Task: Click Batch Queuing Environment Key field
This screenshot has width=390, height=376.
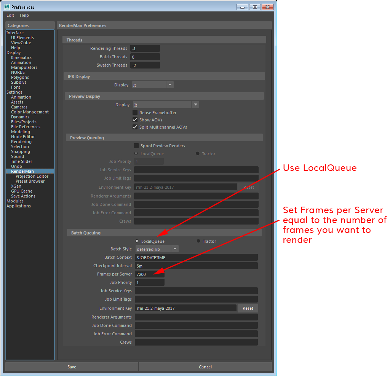Action: (x=185, y=308)
